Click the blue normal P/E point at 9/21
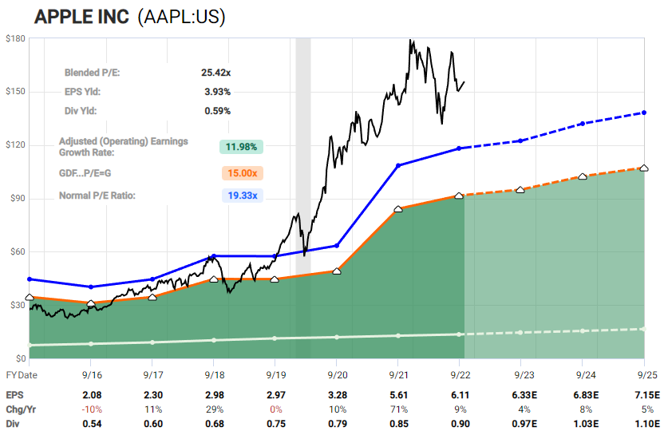Image resolution: width=664 pixels, height=439 pixels. (x=398, y=165)
